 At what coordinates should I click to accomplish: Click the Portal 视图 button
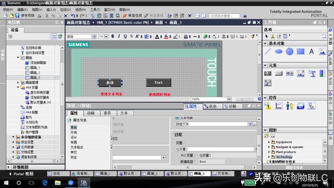click(x=21, y=174)
